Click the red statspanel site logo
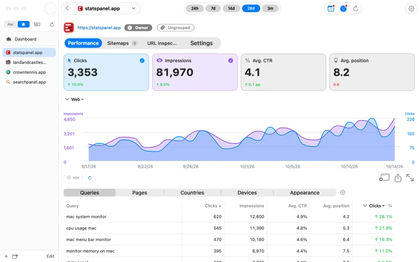The image size is (420, 262). [x=69, y=28]
